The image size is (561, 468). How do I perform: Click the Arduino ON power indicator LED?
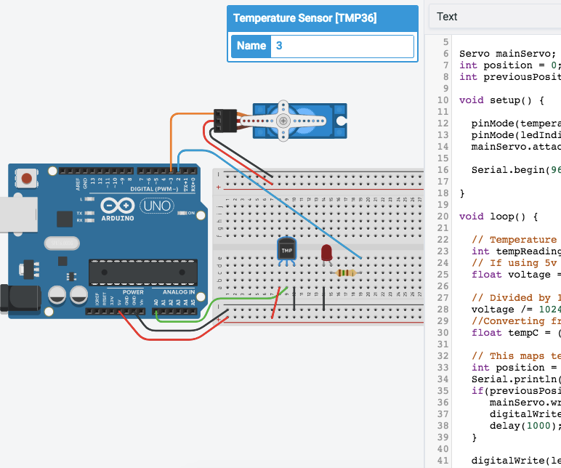182,213
